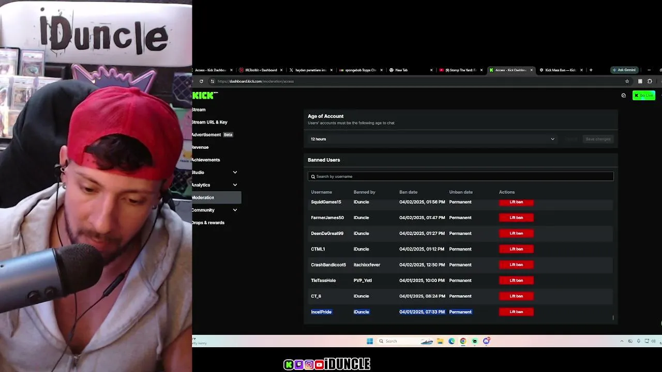Lift ban for TieTassHole

pos(516,281)
